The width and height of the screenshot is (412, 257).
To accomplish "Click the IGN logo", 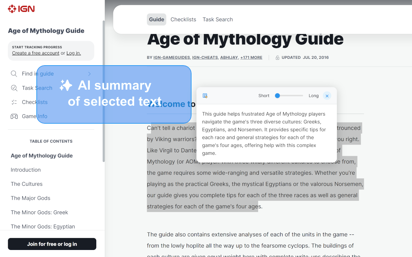I will tap(21, 9).
